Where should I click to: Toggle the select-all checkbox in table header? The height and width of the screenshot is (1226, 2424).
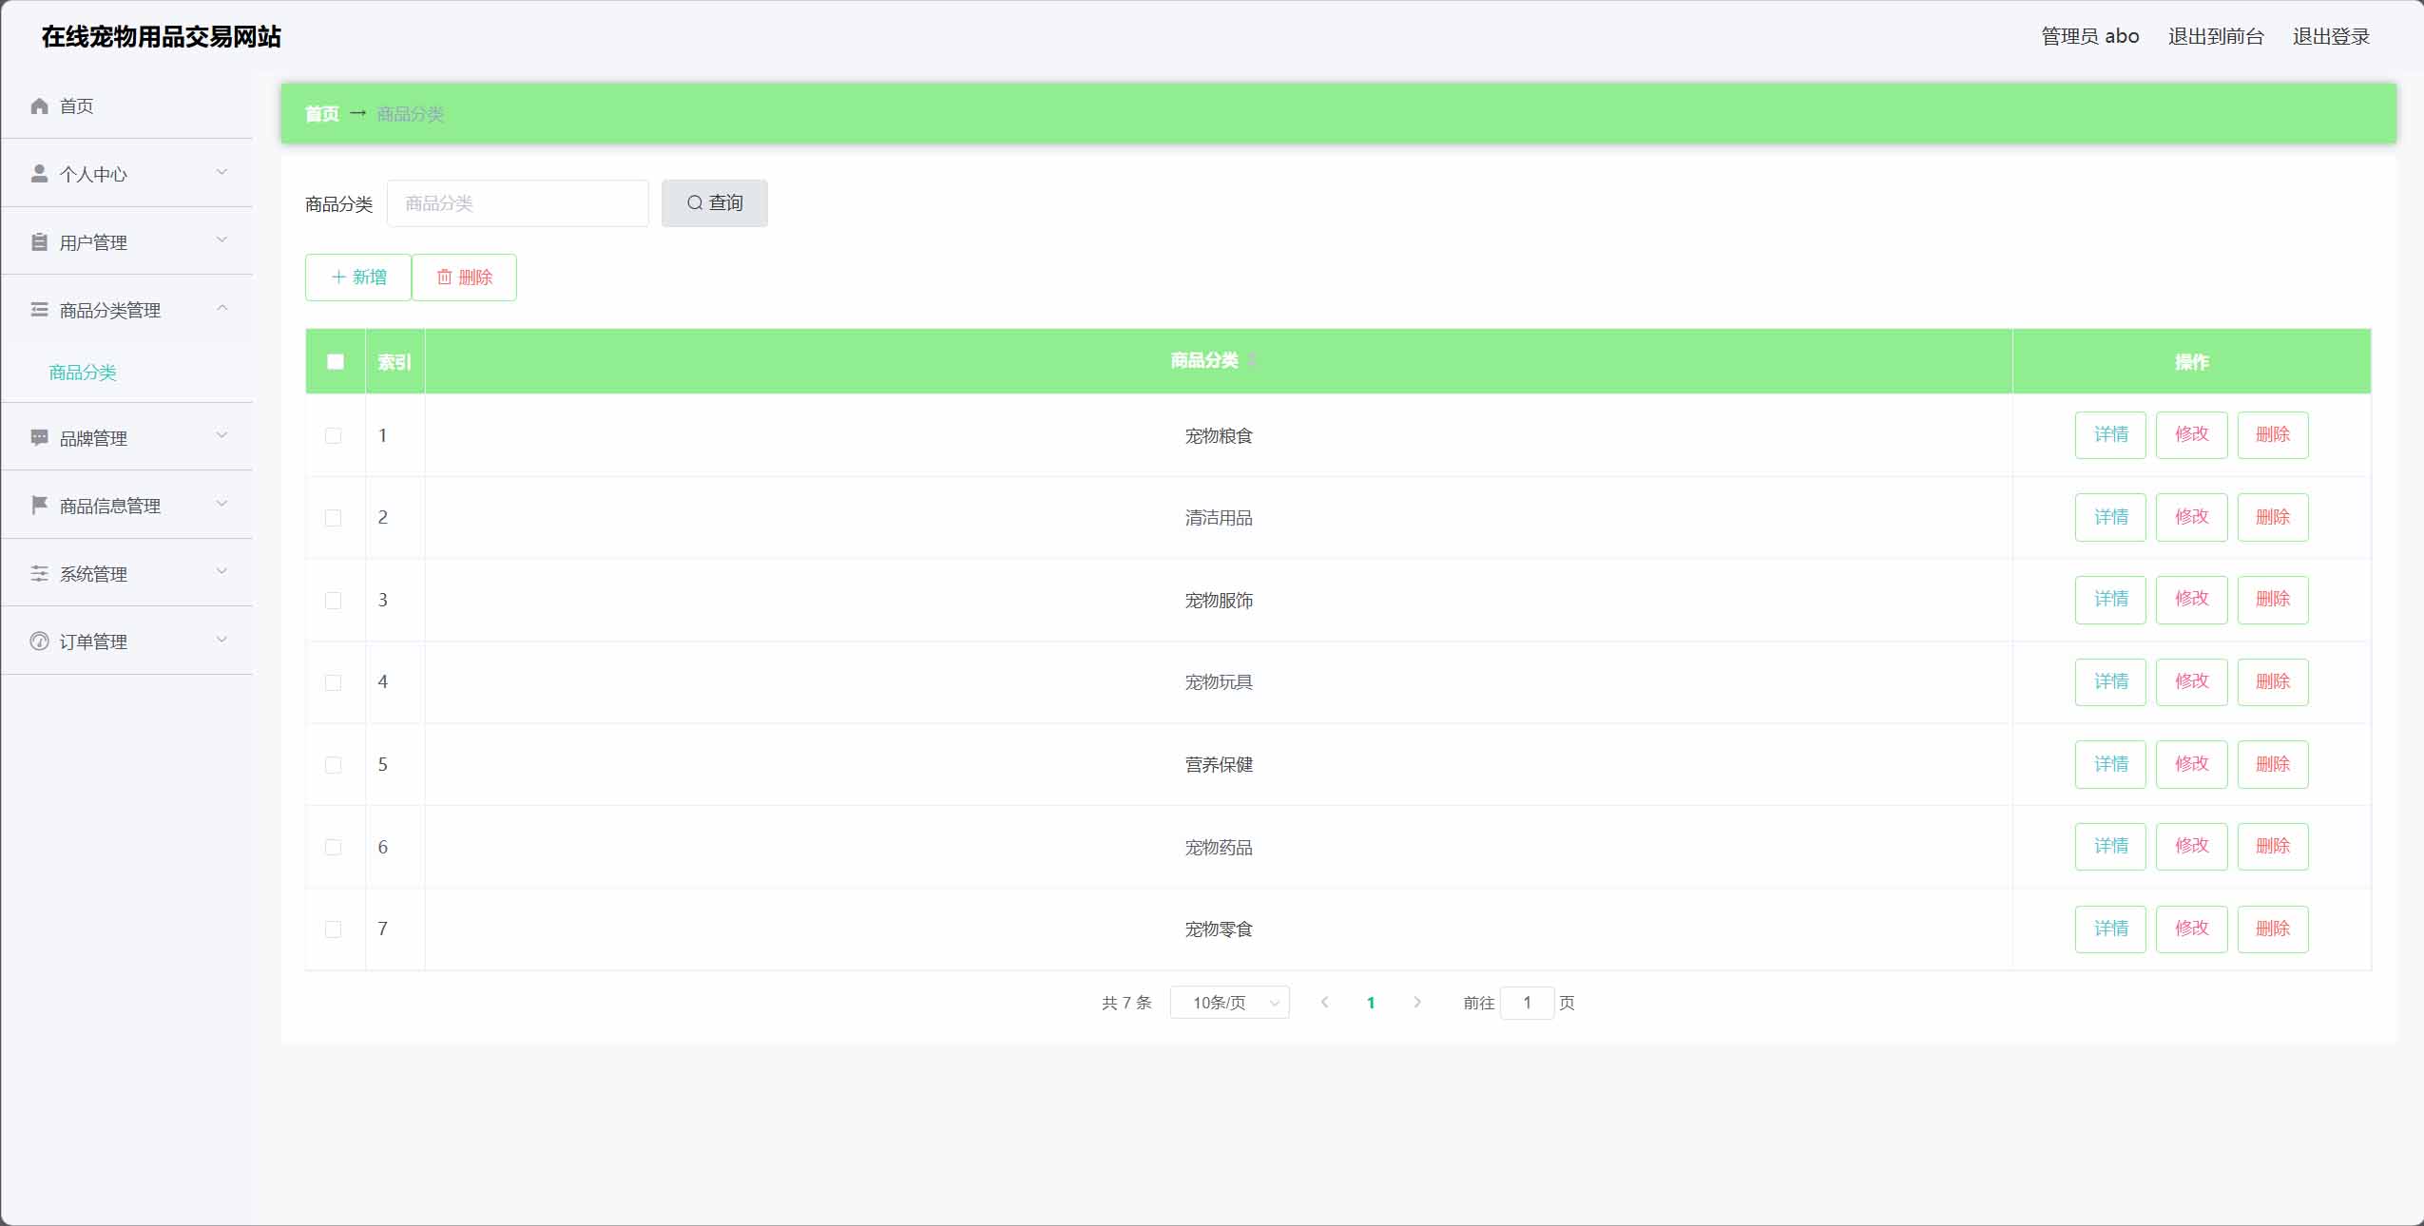[335, 361]
